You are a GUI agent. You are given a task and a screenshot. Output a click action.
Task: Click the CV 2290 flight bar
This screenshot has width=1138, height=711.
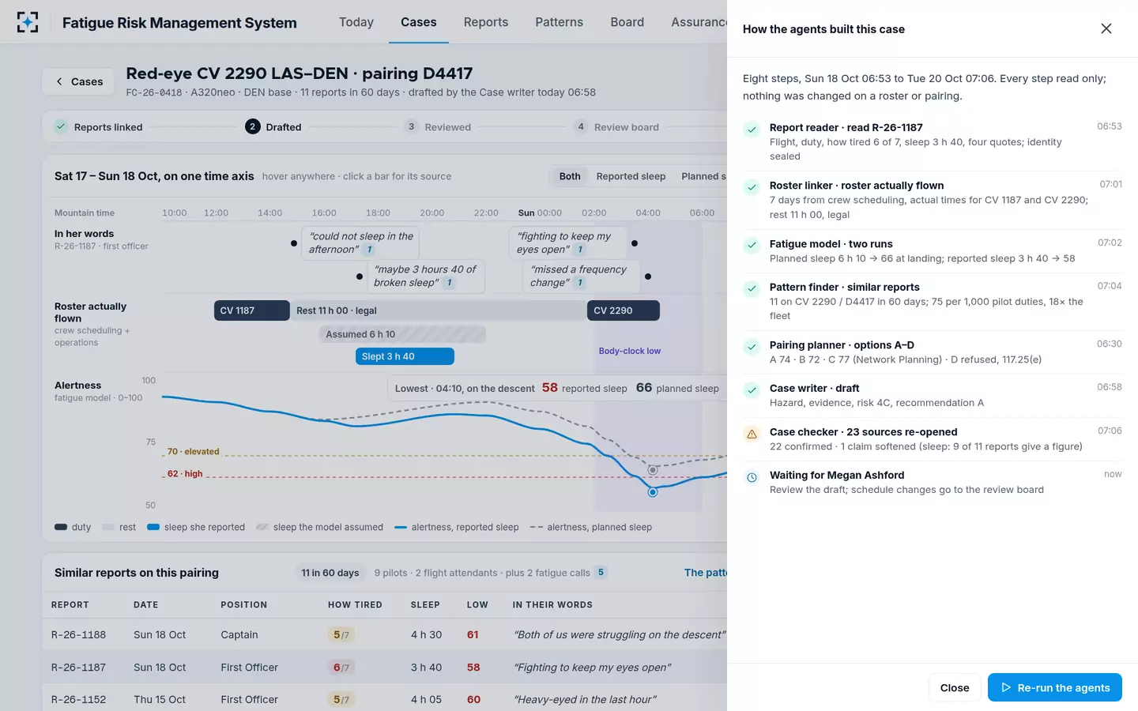pyautogui.click(x=623, y=310)
